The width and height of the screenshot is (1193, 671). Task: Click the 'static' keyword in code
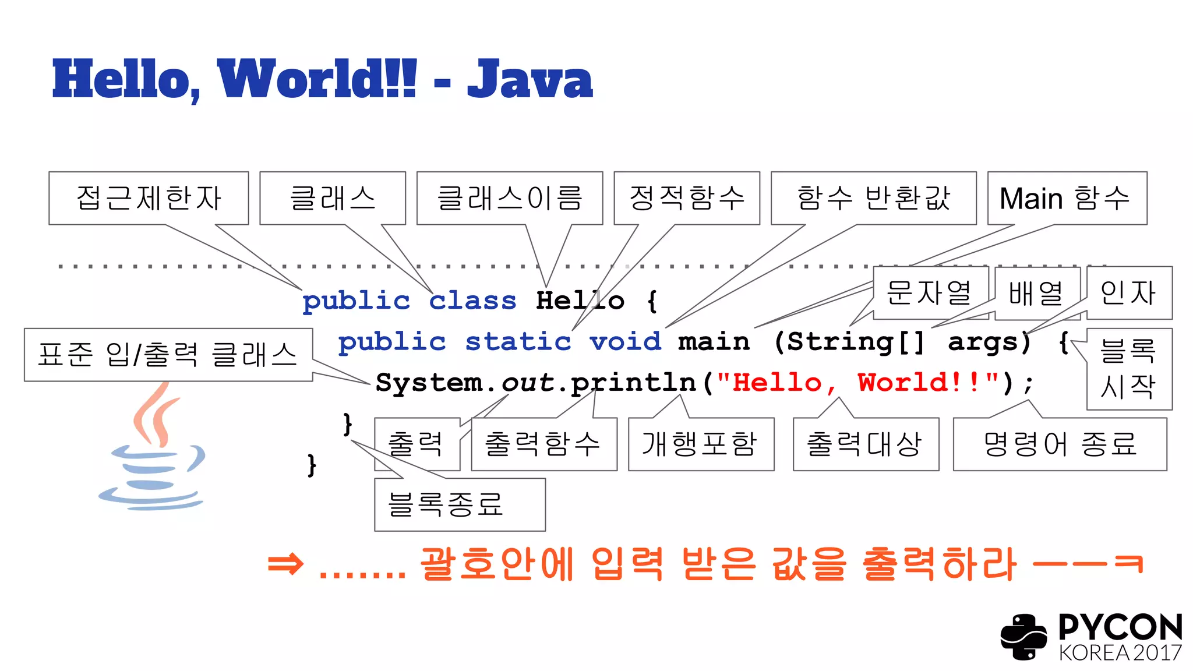pyautogui.click(x=518, y=341)
